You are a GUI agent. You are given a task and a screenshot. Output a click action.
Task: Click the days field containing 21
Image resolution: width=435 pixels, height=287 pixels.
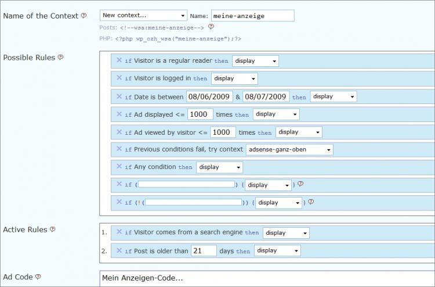pyautogui.click(x=204, y=250)
